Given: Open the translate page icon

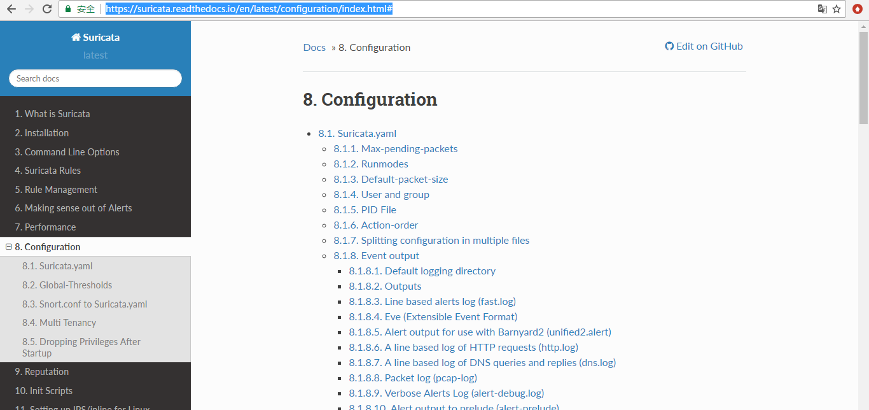Looking at the screenshot, I should click(x=822, y=9).
